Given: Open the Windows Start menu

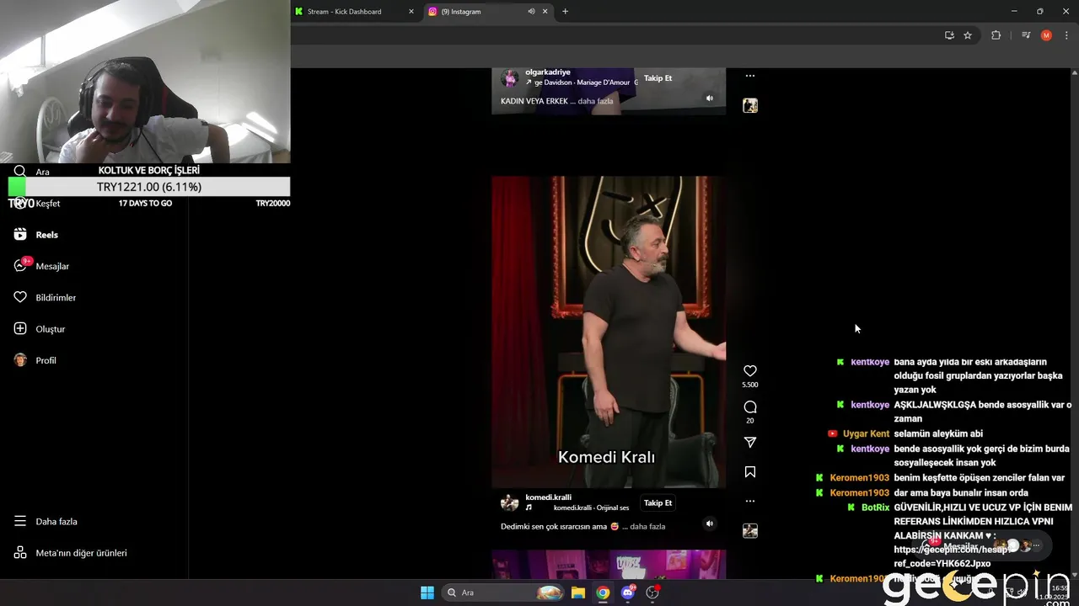Looking at the screenshot, I should pyautogui.click(x=427, y=593).
